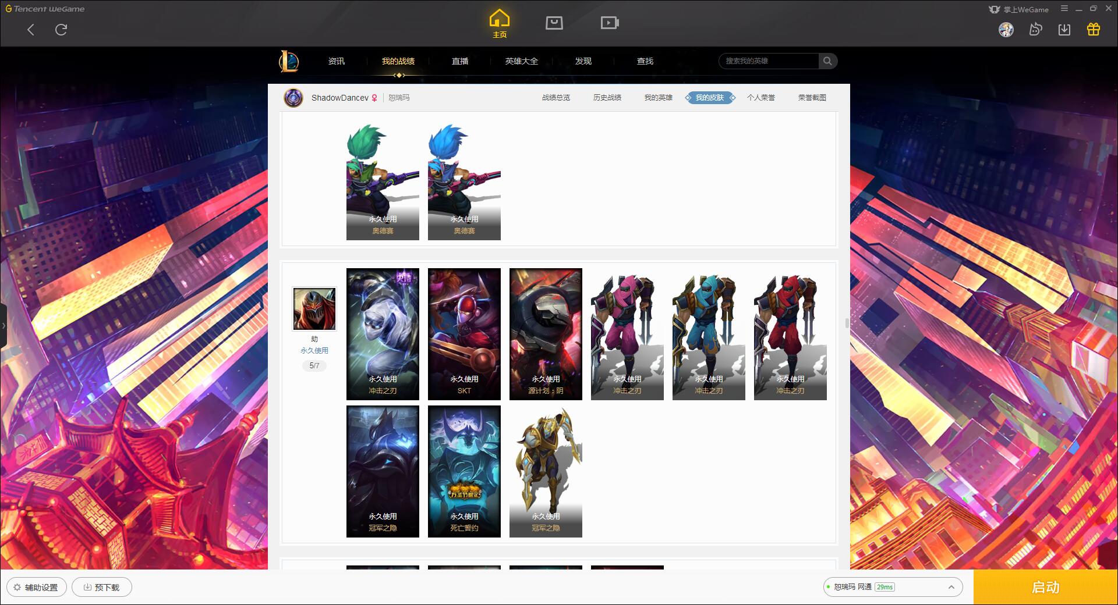Viewport: 1118px width, 605px height.
Task: Open 战绩总览 sub-tab
Action: click(x=556, y=98)
